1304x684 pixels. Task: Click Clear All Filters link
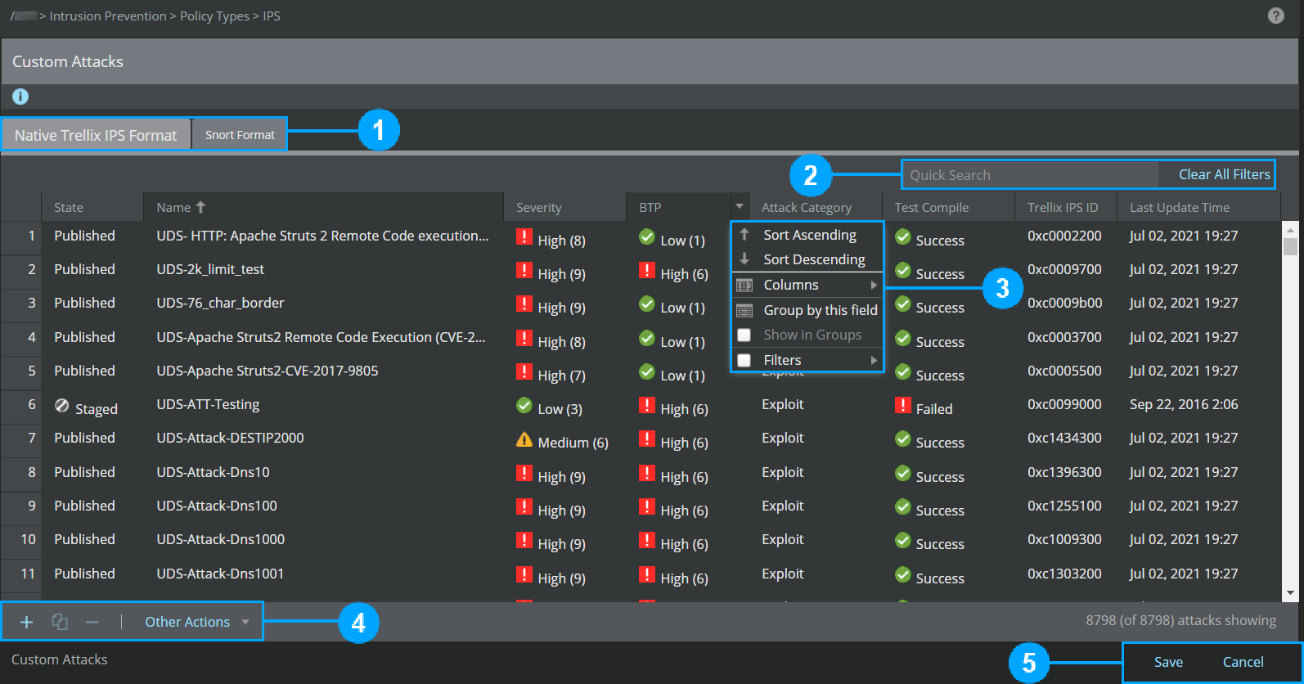point(1224,174)
